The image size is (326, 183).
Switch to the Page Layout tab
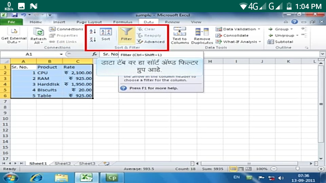89,22
